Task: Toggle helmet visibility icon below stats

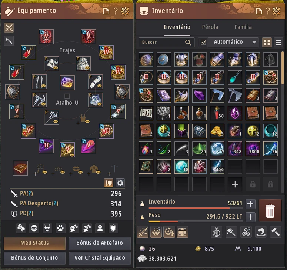Action: [x=73, y=228]
